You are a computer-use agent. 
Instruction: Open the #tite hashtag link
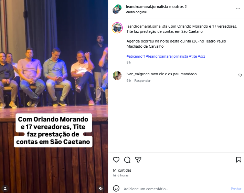pyautogui.click(x=193, y=56)
